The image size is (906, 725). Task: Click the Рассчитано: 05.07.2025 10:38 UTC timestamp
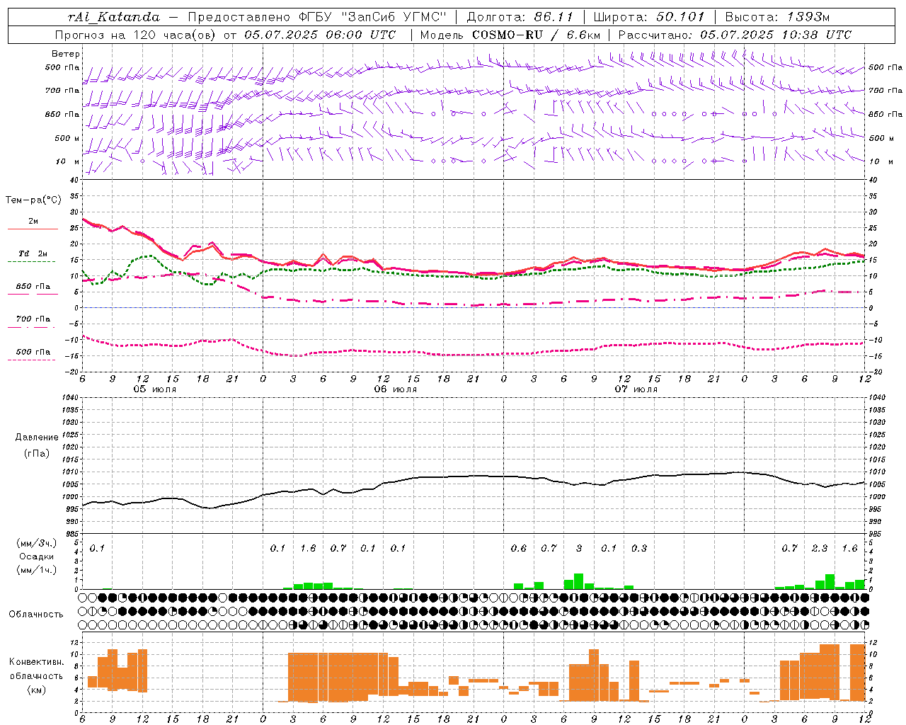coord(735,35)
